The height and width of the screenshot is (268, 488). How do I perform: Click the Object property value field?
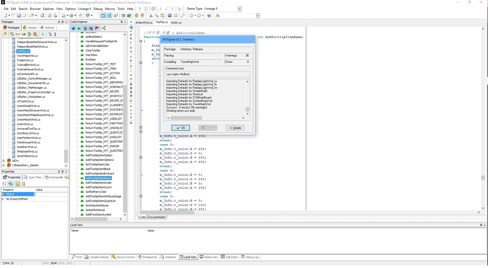click(51, 194)
